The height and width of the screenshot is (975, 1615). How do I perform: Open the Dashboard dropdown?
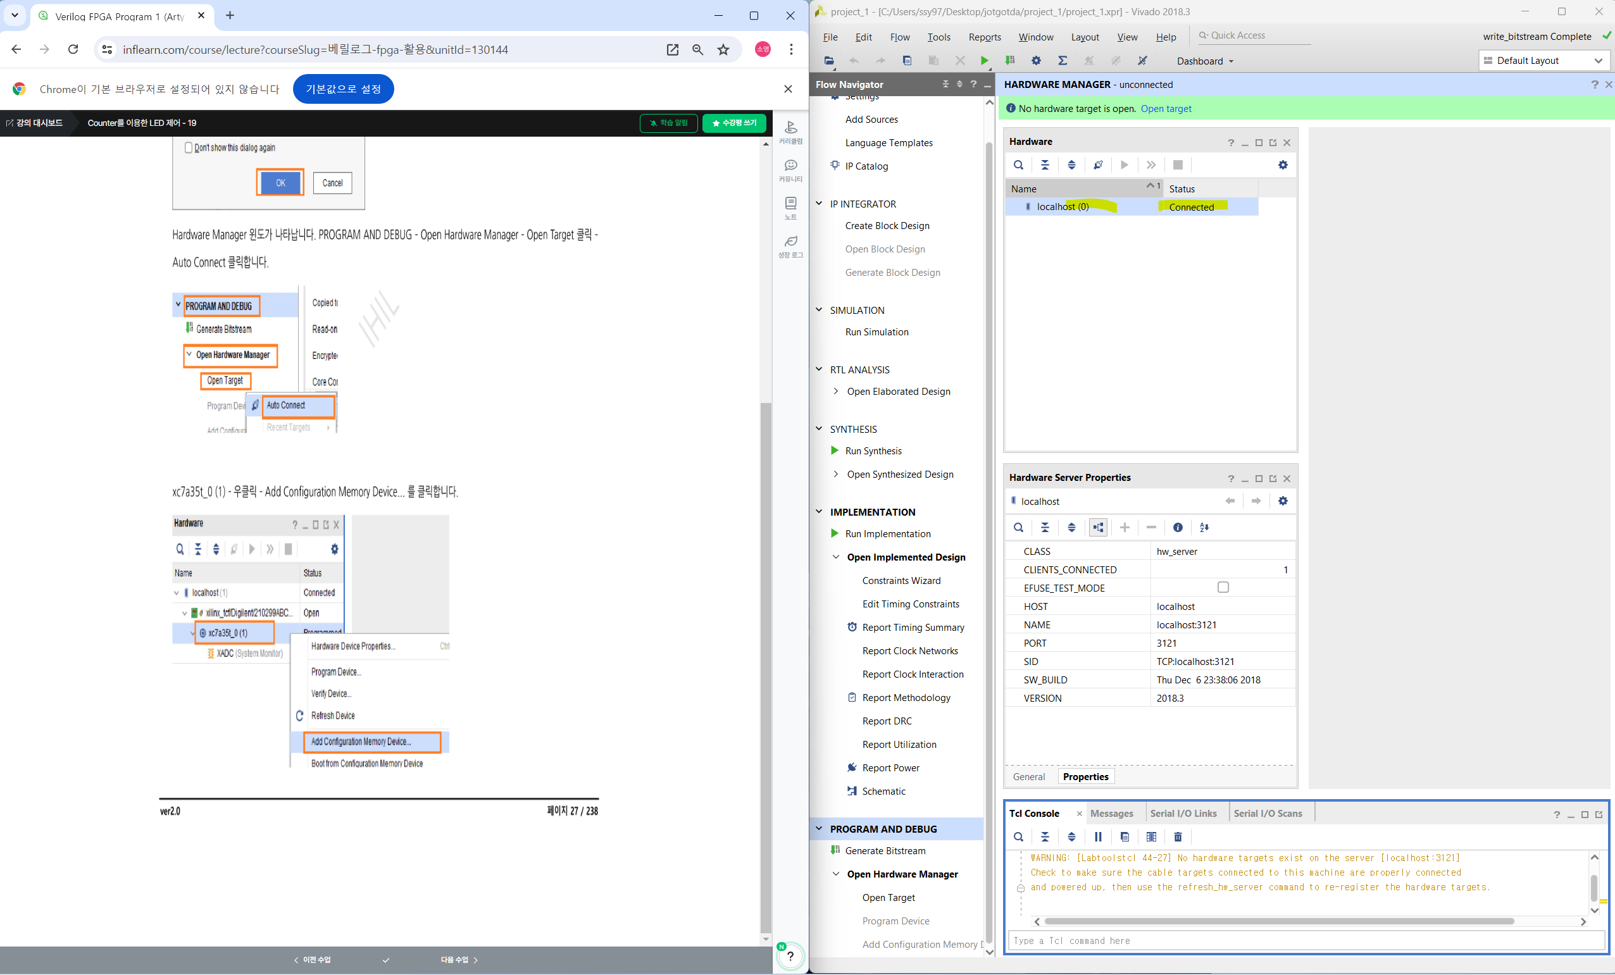1205,61
